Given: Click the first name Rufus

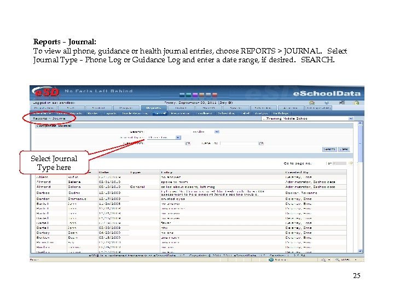Looking at the screenshot, I should tap(73, 177).
